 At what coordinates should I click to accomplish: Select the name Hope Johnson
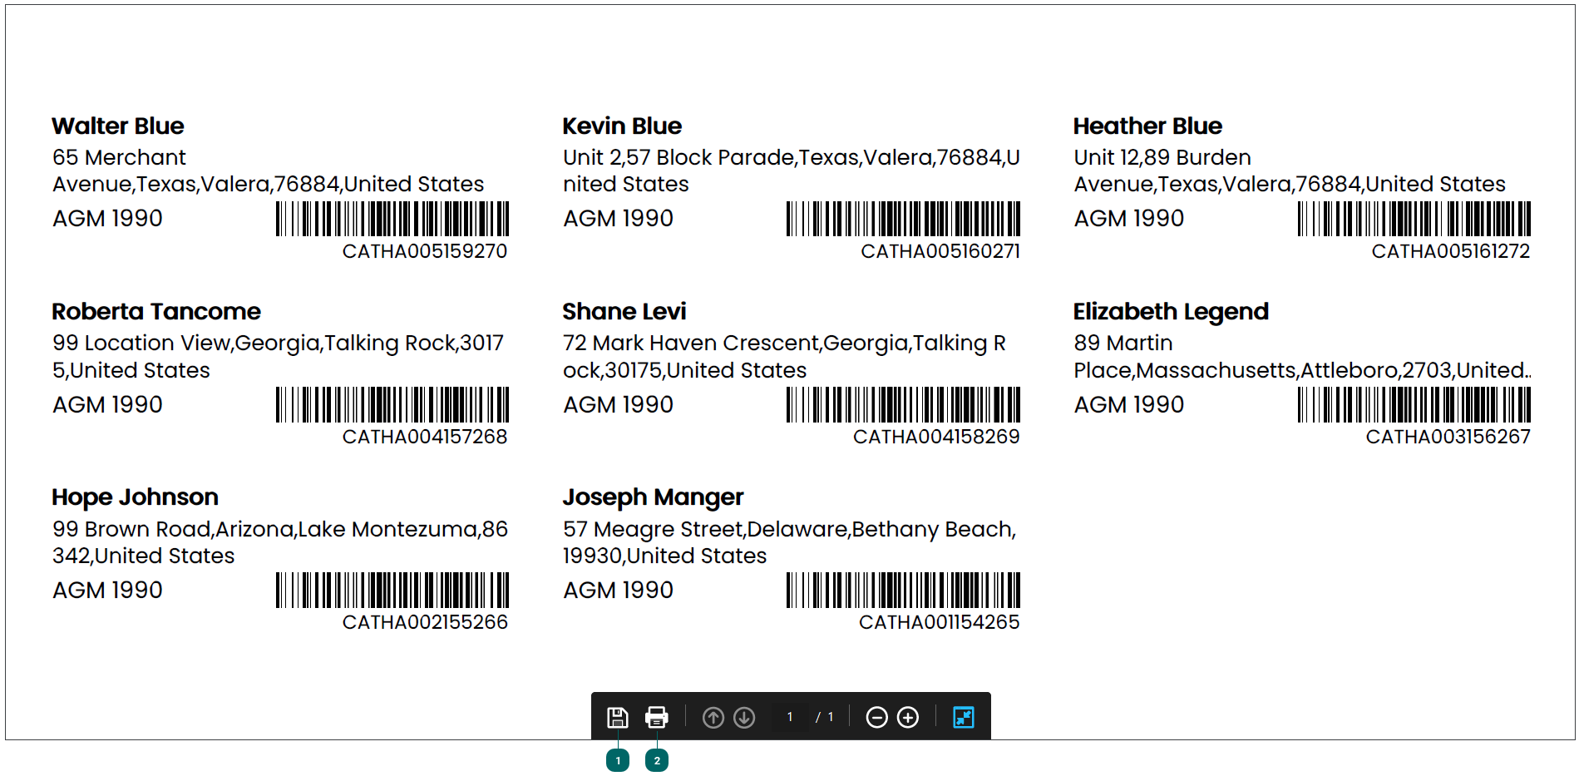(x=135, y=497)
